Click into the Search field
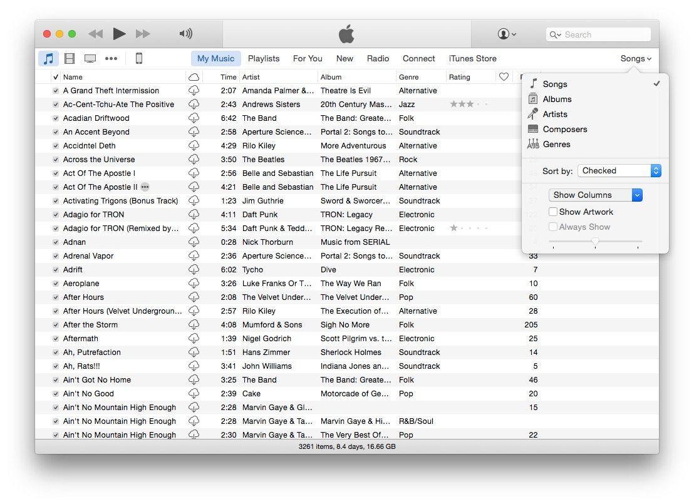 [598, 34]
